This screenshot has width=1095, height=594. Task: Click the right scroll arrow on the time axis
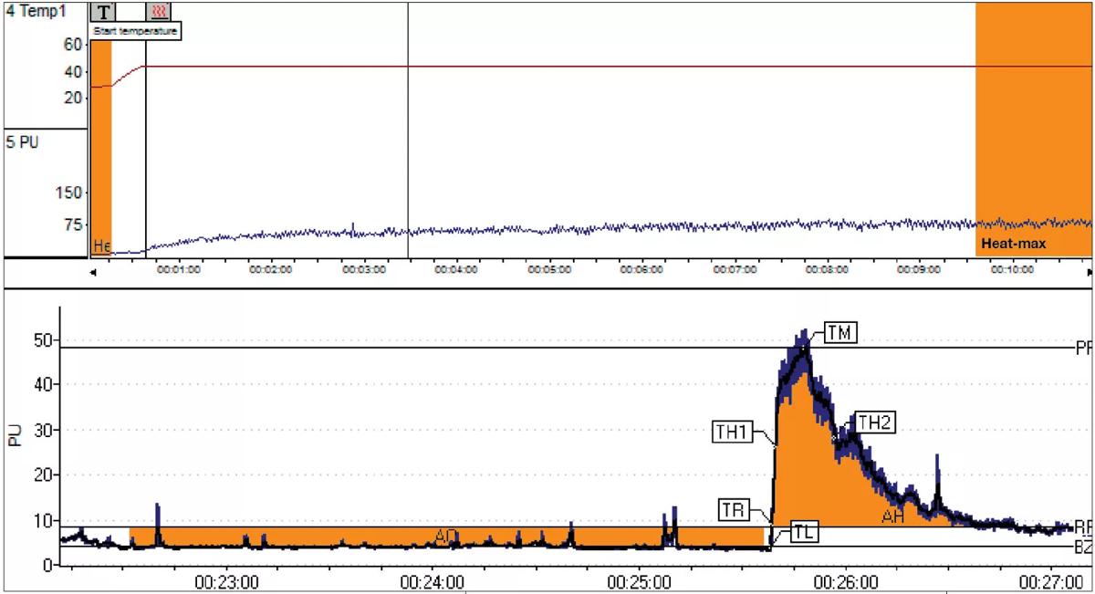pyautogui.click(x=1090, y=272)
